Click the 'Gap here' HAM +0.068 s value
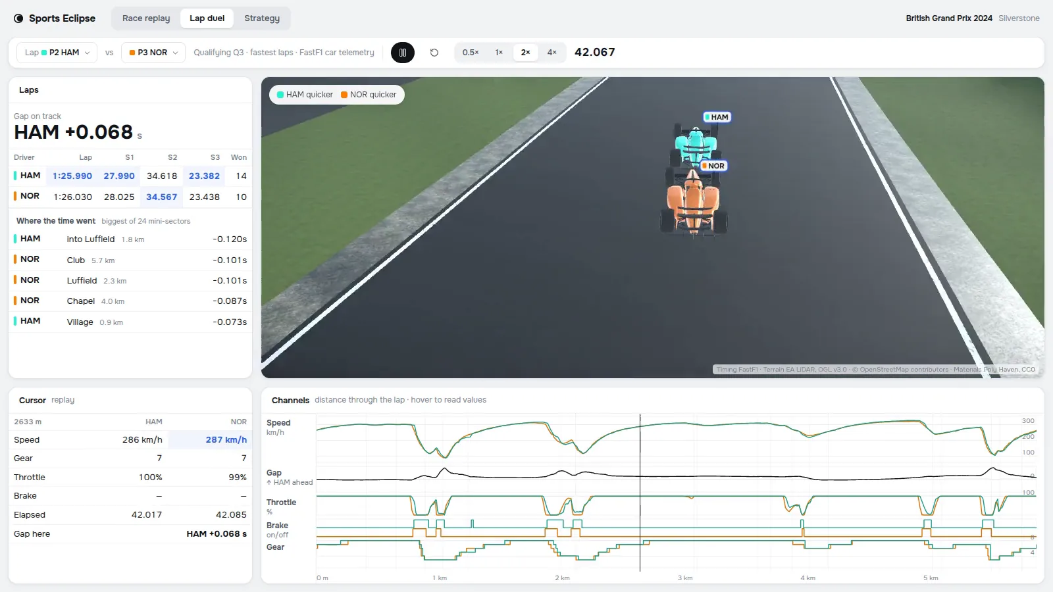1053x592 pixels. pyautogui.click(x=217, y=534)
